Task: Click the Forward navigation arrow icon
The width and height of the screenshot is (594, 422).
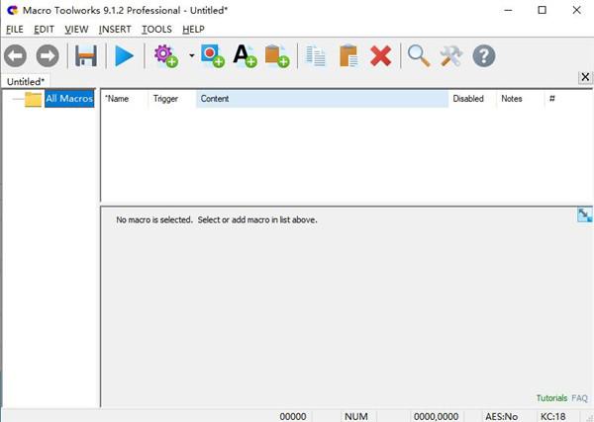Action: tap(48, 56)
